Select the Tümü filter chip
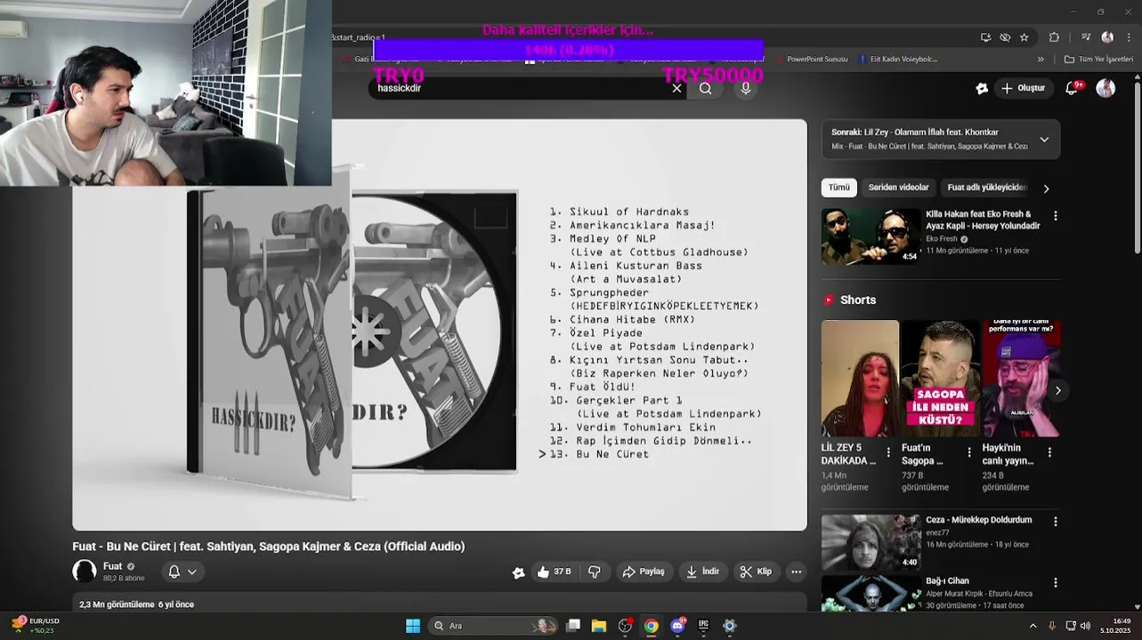The image size is (1142, 640). (x=839, y=188)
